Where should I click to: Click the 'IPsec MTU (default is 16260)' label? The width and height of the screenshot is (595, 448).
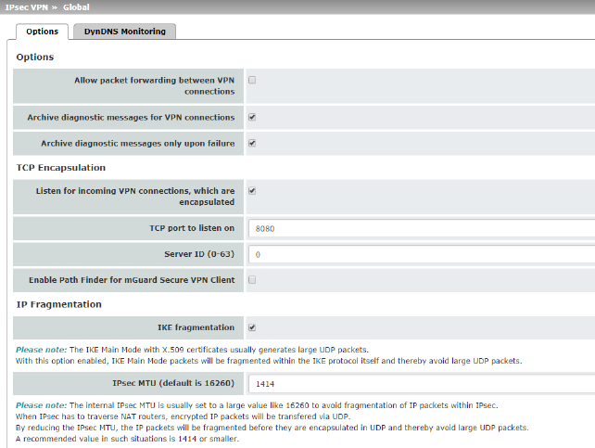(173, 383)
